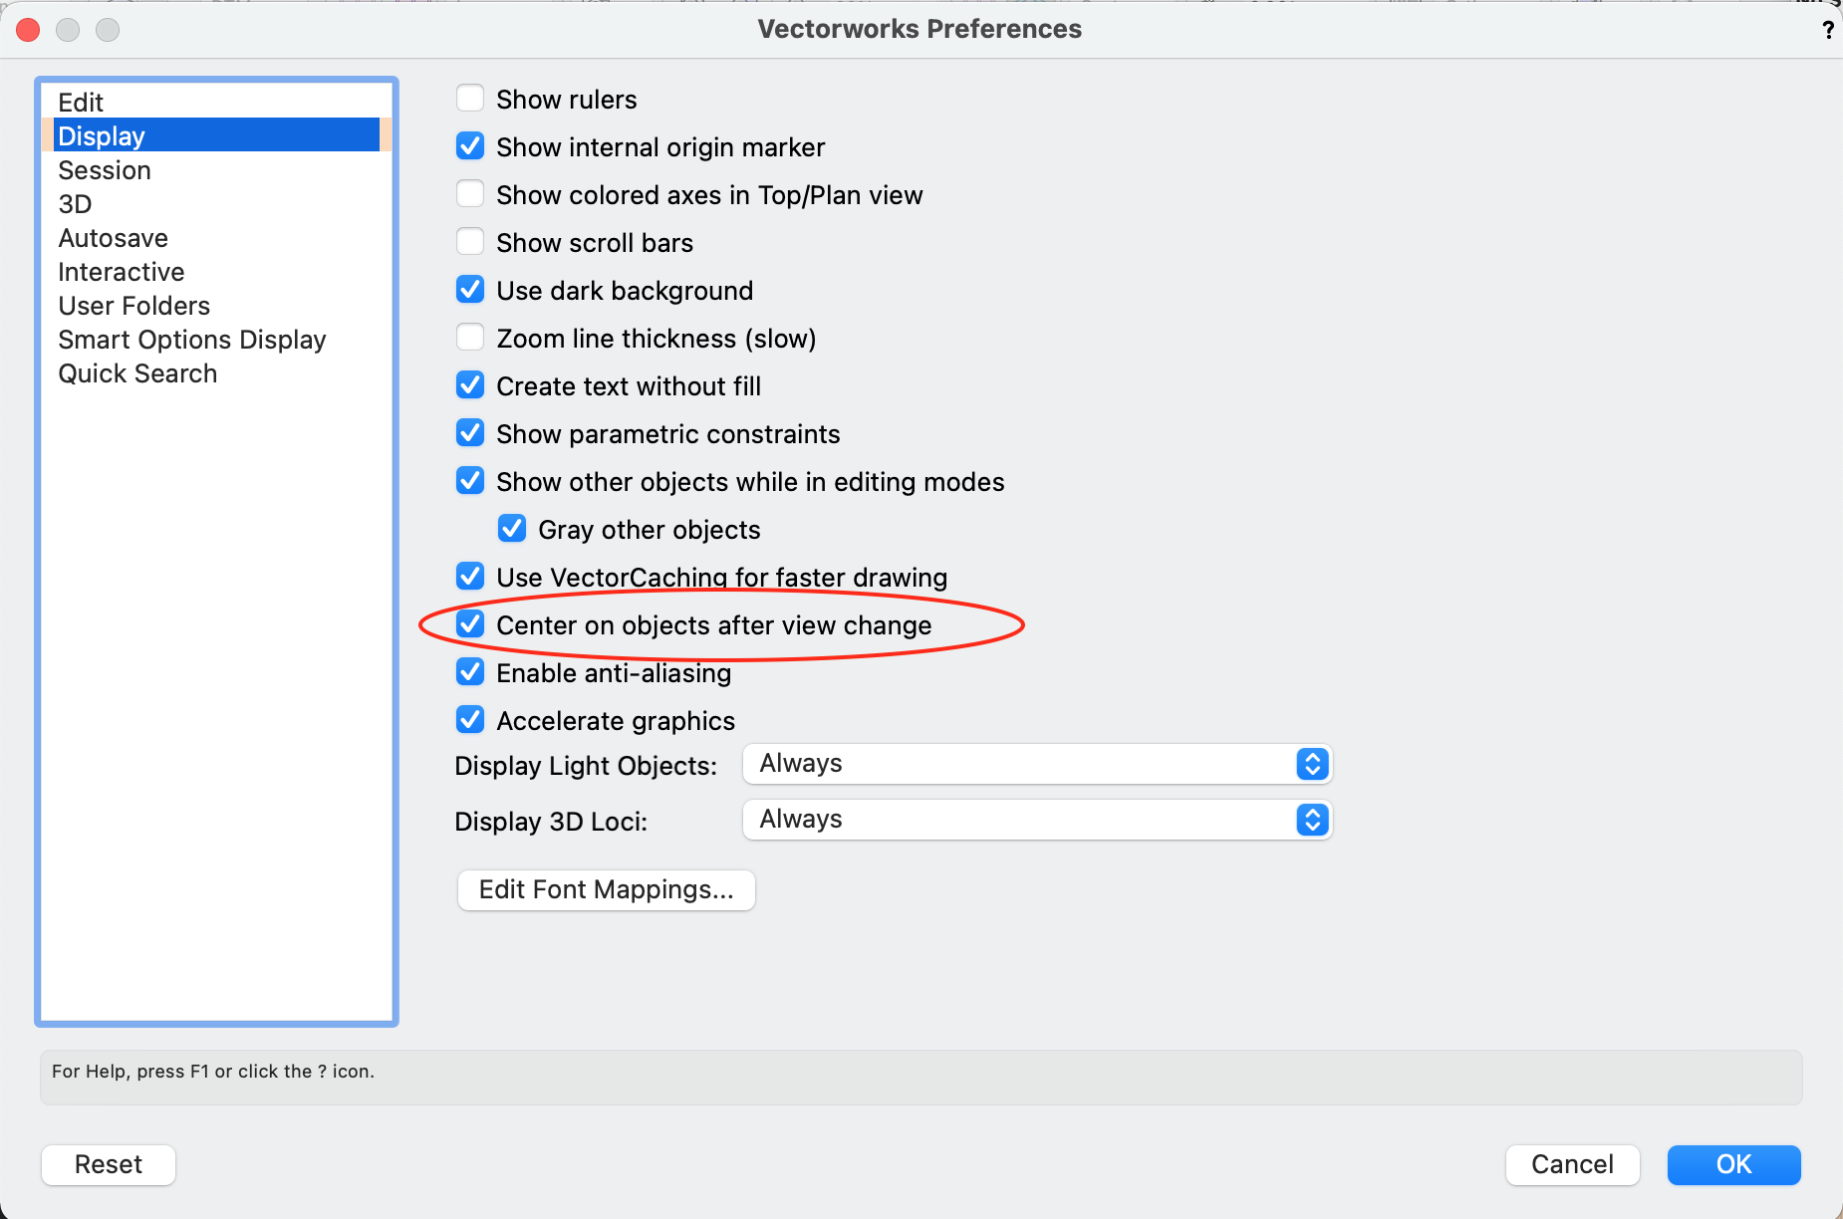Click the Edit Font Mappings button

(x=606, y=889)
